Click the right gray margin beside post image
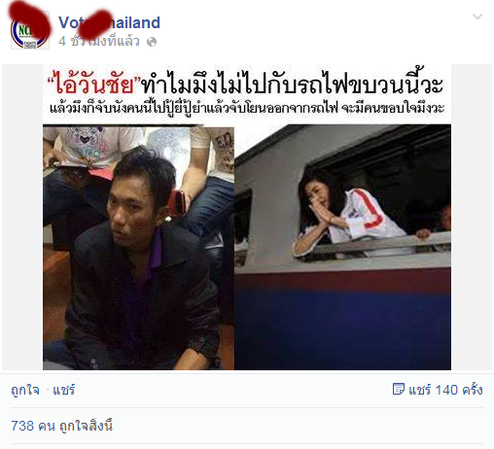The image size is (494, 449). (x=472, y=217)
